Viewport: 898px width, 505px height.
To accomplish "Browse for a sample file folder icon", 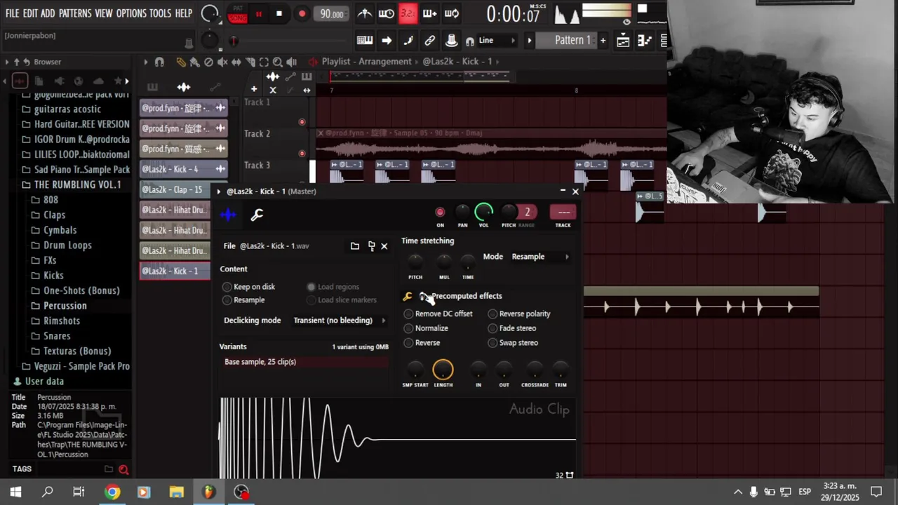I will click(355, 246).
